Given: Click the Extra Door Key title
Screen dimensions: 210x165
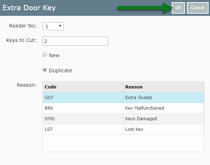Looking at the screenshot, I should [x=29, y=8].
